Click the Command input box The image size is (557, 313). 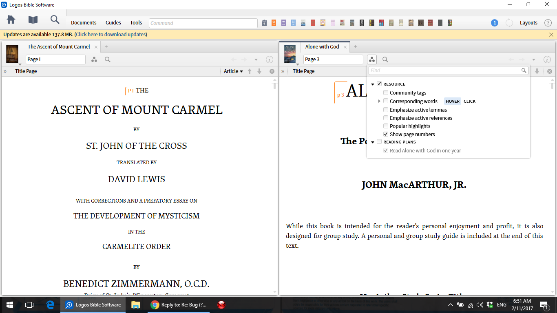(203, 23)
